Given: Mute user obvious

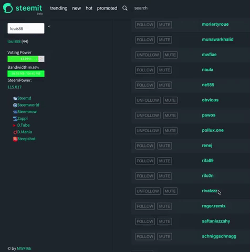Looking at the screenshot, I should 170,100.
